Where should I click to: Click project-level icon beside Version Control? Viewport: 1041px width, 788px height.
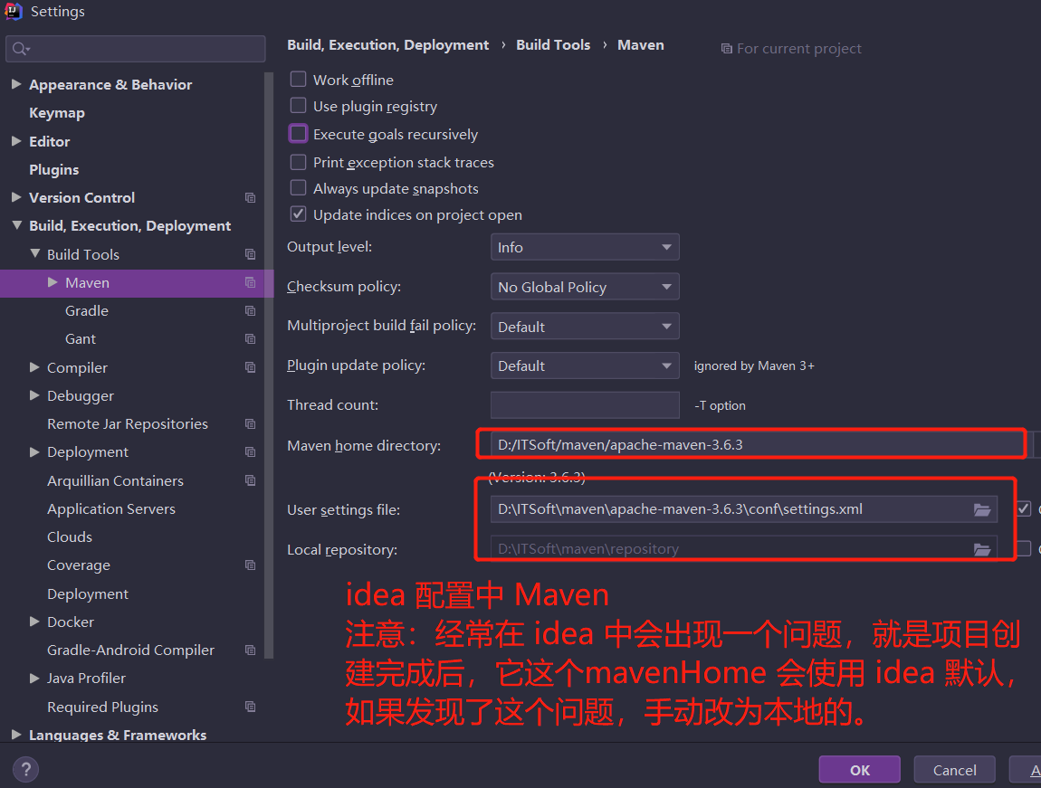[250, 197]
